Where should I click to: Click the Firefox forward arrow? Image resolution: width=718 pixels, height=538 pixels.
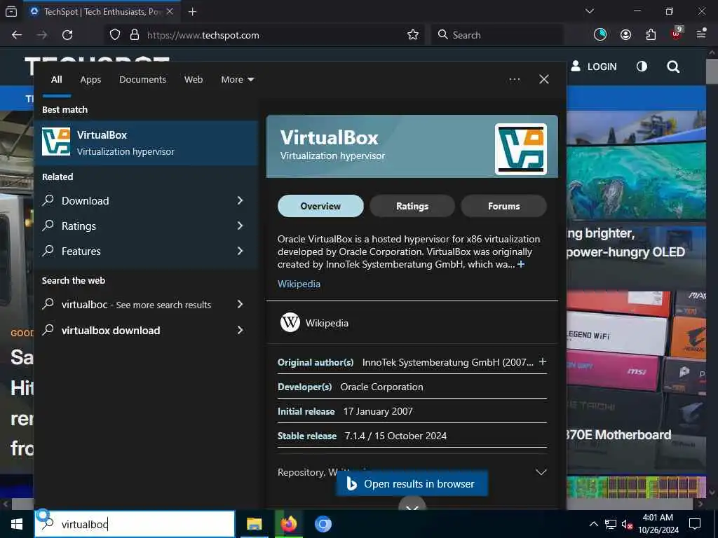tap(42, 35)
